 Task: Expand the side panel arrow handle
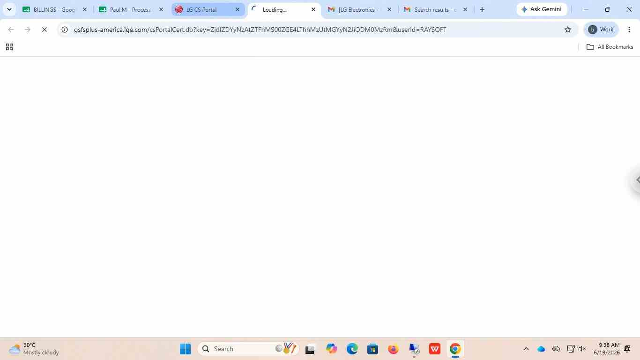click(x=636, y=180)
